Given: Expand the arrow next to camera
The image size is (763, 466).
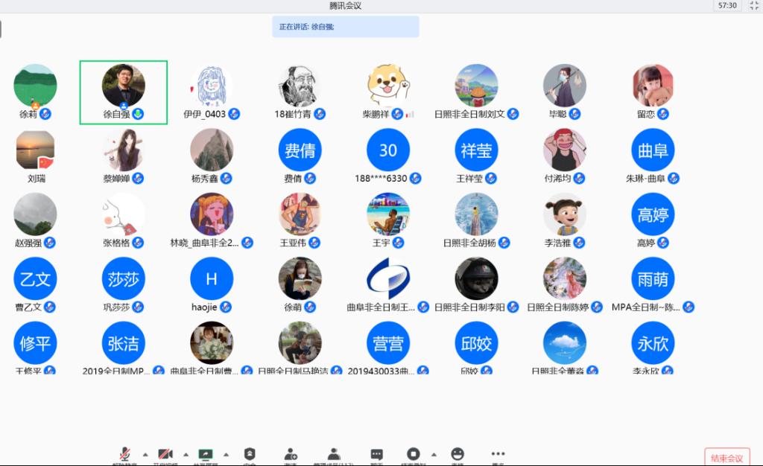Looking at the screenshot, I should pyautogui.click(x=185, y=454).
